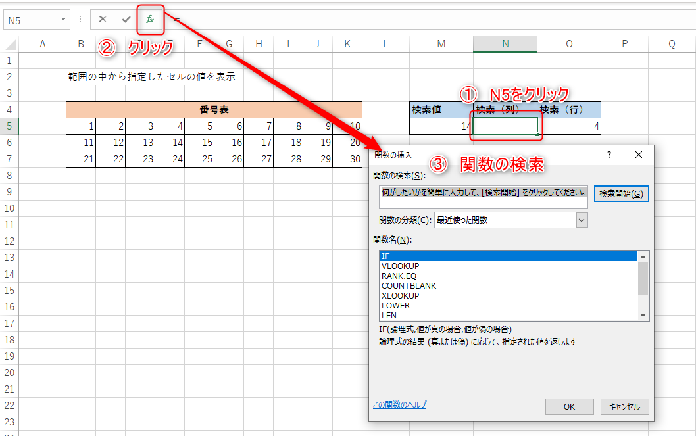
Task: Select column A header
Action: coord(43,44)
